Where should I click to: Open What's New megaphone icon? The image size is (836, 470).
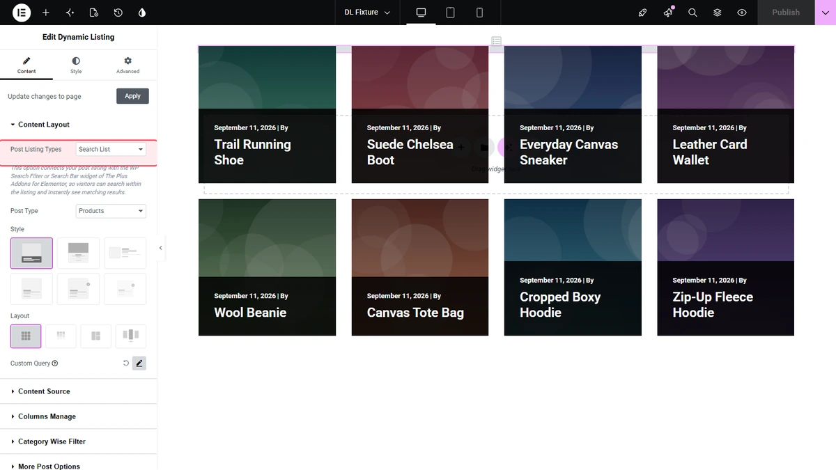click(668, 13)
